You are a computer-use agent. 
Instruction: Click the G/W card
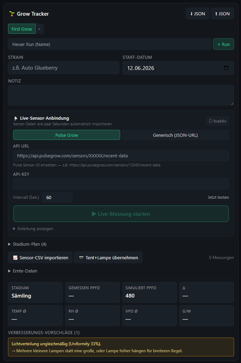click(207, 316)
